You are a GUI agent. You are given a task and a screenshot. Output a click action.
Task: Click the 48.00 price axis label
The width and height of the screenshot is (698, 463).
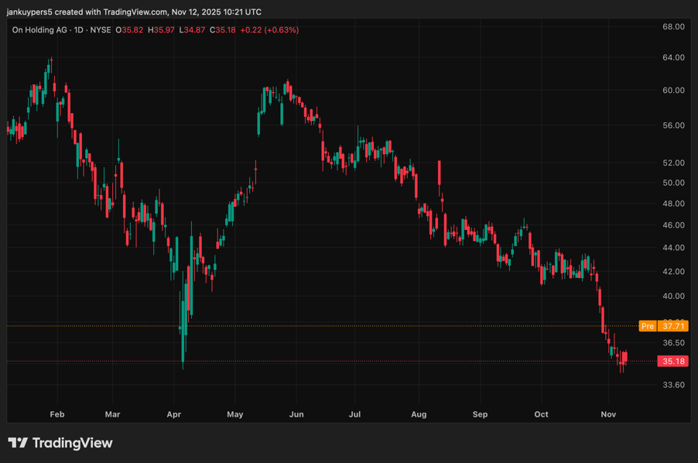[673, 204]
